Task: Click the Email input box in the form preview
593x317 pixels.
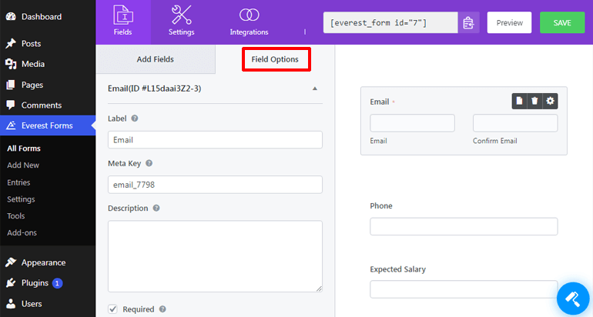Action: (x=412, y=123)
